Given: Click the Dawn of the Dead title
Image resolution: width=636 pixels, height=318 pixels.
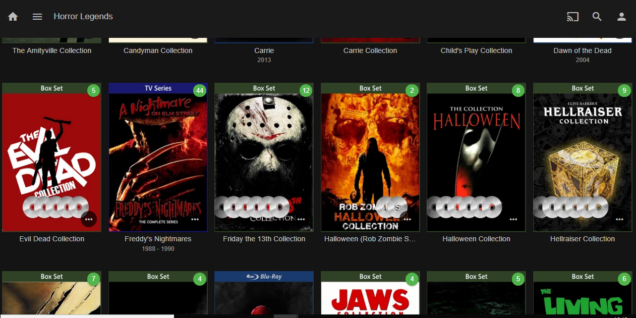Looking at the screenshot, I should click(583, 50).
